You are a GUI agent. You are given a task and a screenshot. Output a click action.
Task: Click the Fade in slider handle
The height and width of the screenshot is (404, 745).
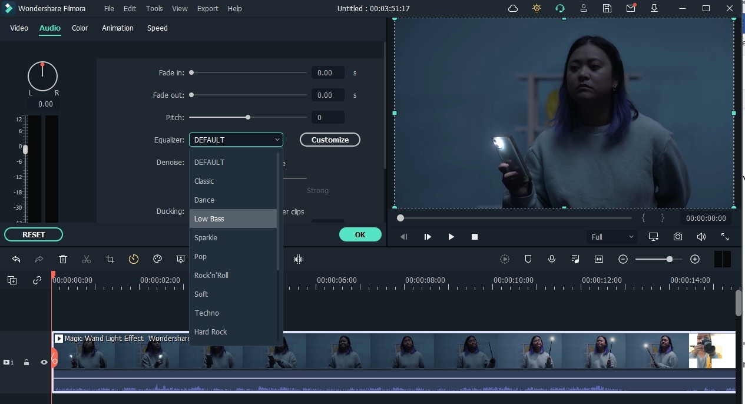click(x=191, y=72)
